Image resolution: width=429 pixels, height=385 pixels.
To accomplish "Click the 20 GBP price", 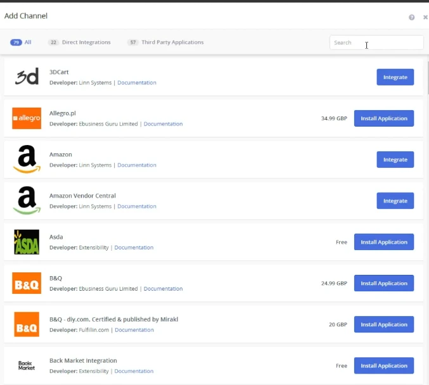I will pyautogui.click(x=338, y=325).
